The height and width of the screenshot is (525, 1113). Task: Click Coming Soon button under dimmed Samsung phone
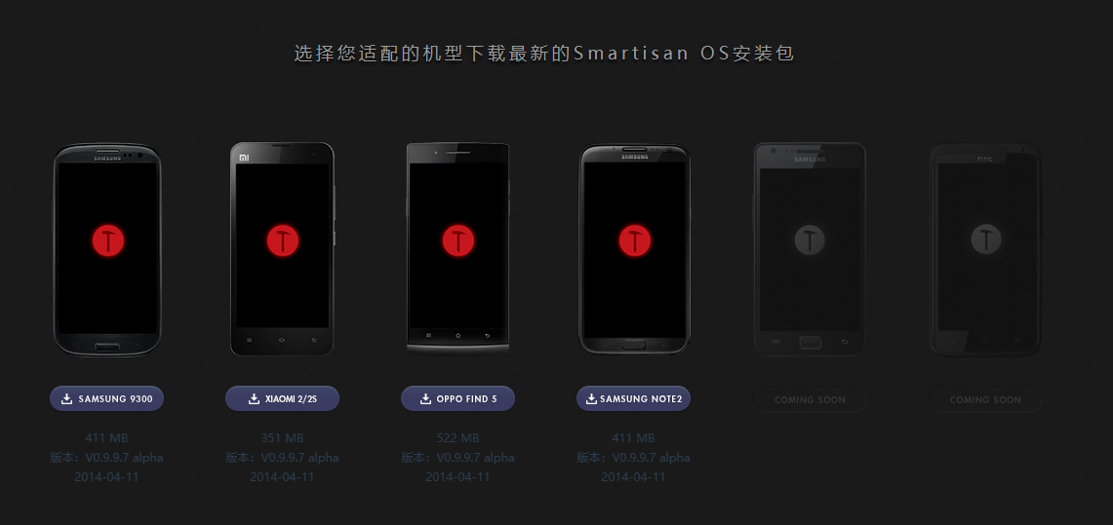click(x=810, y=399)
